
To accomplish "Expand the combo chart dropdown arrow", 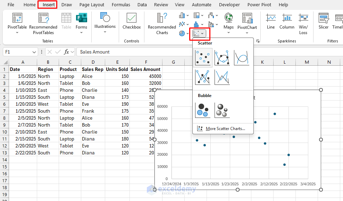I will click(x=217, y=25).
